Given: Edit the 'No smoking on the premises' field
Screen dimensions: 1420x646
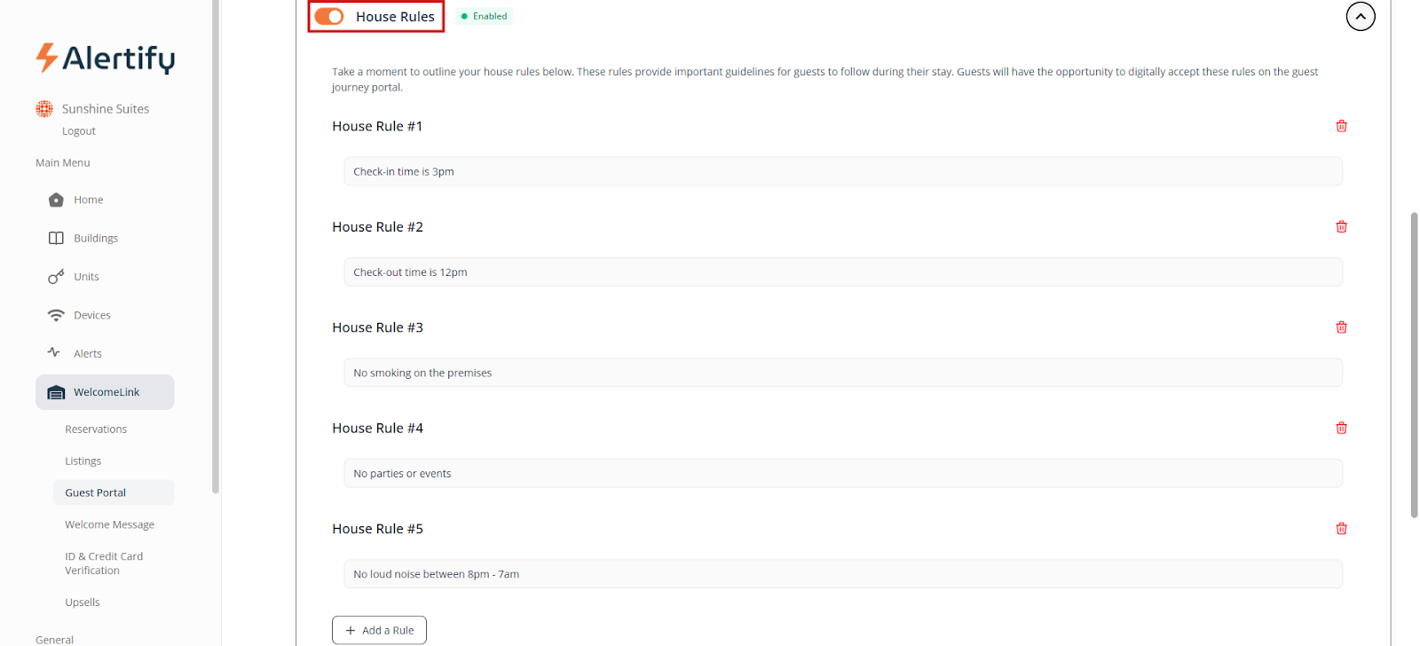Looking at the screenshot, I should (x=841, y=373).
